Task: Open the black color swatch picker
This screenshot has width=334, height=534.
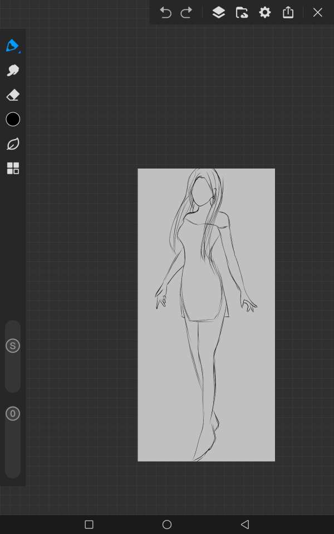Action: 13,120
